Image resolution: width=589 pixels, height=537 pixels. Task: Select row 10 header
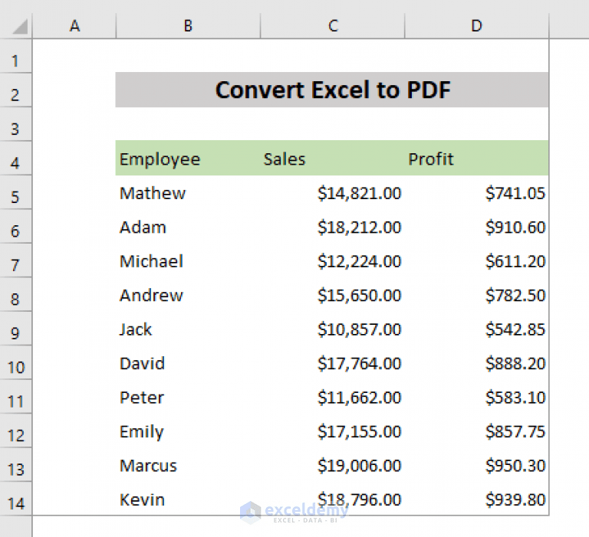coord(16,362)
